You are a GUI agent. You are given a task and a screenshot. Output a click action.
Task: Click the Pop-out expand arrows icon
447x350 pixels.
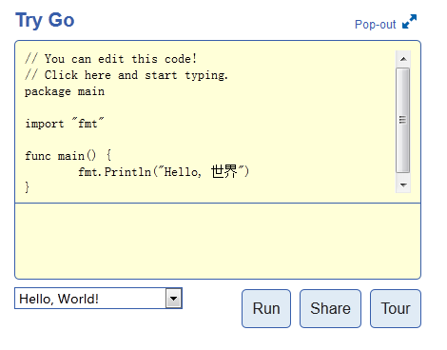pos(409,22)
